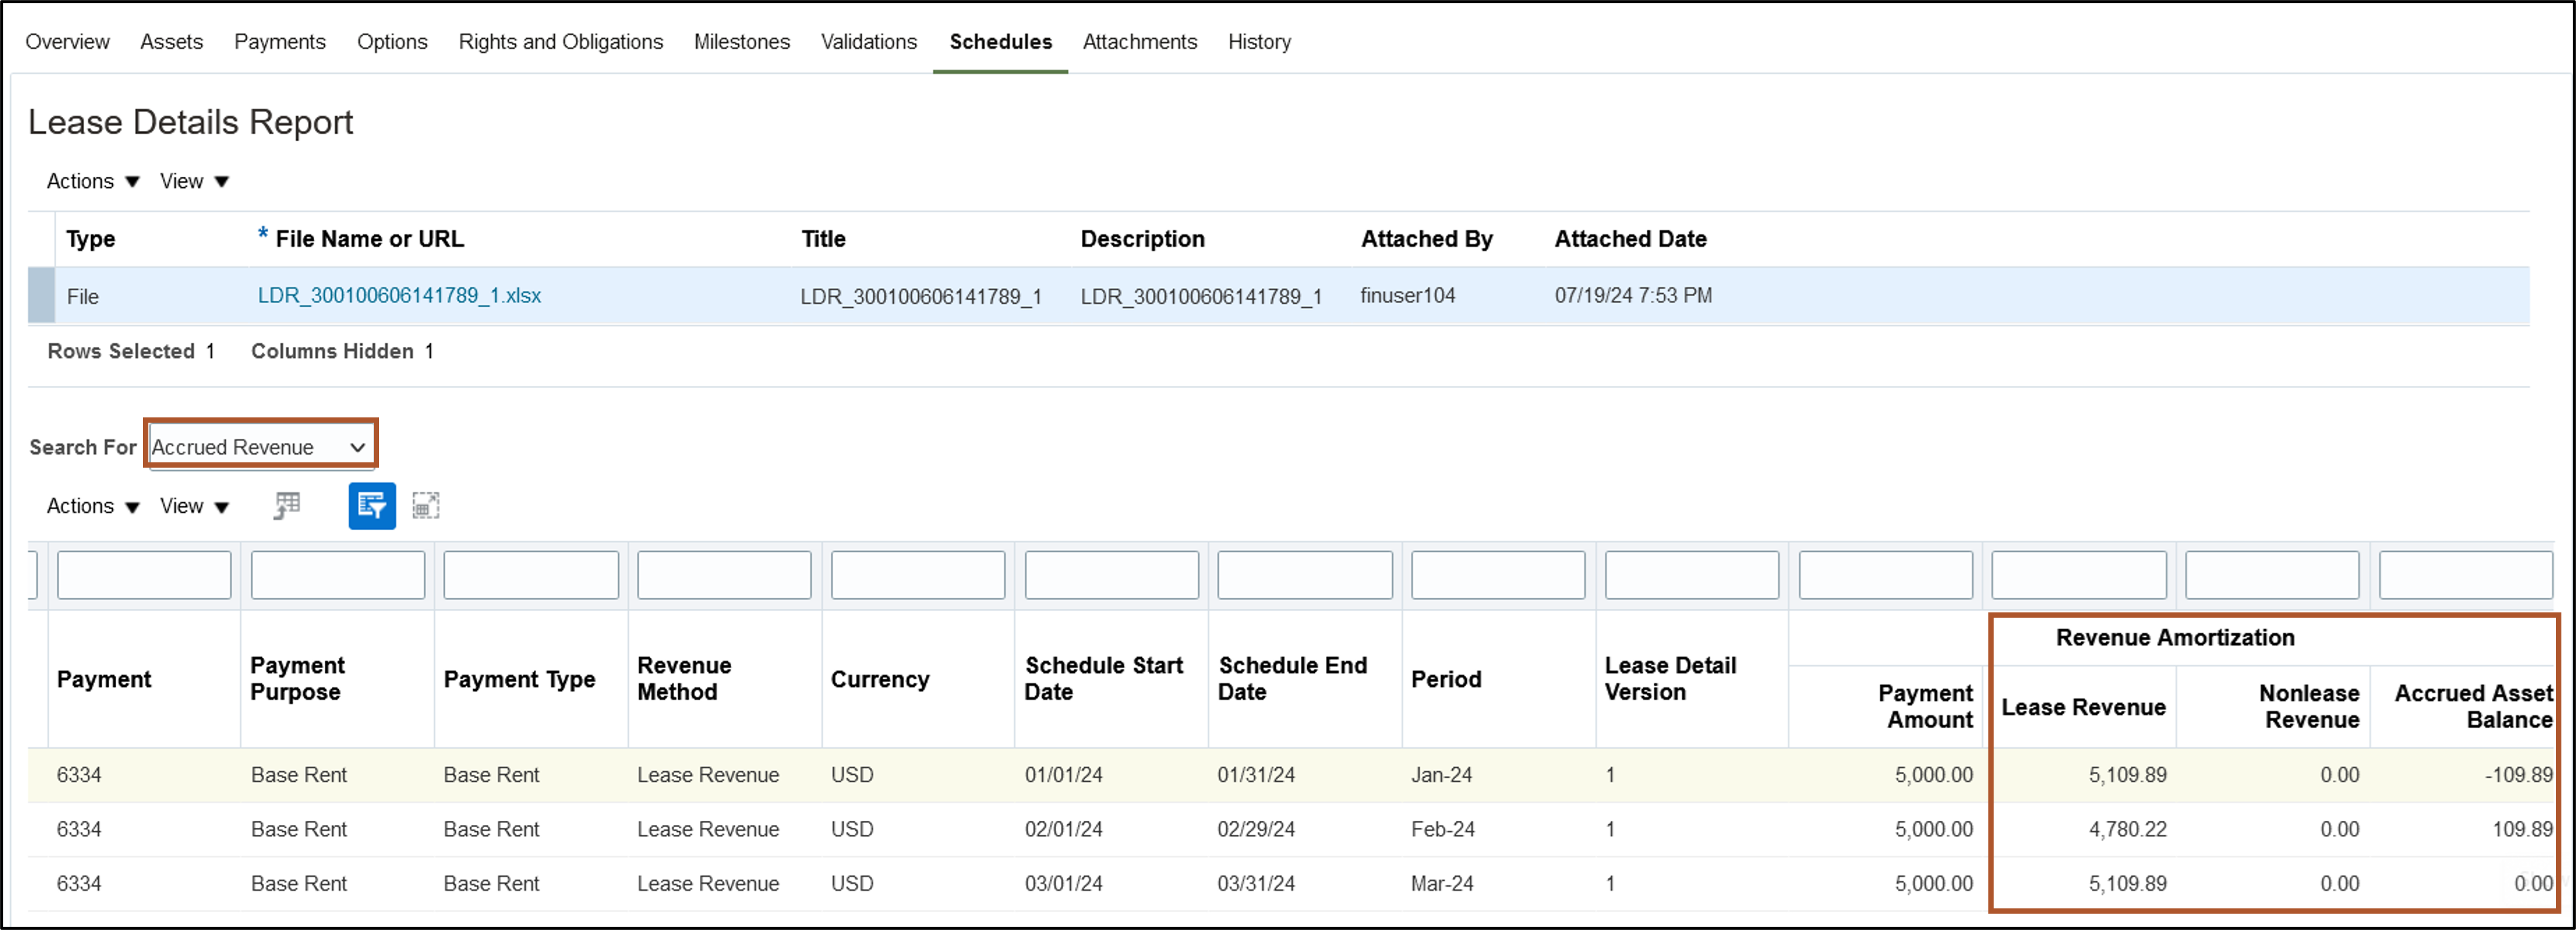Click the Currency column header
This screenshot has width=2576, height=930.
point(880,680)
